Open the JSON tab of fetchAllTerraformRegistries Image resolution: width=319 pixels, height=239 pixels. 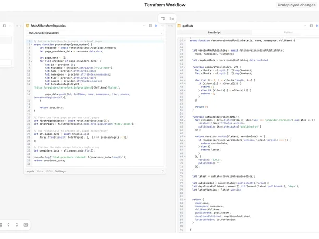click(x=49, y=171)
